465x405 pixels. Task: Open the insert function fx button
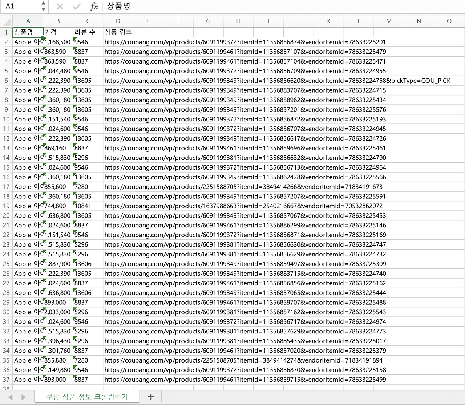click(x=94, y=7)
